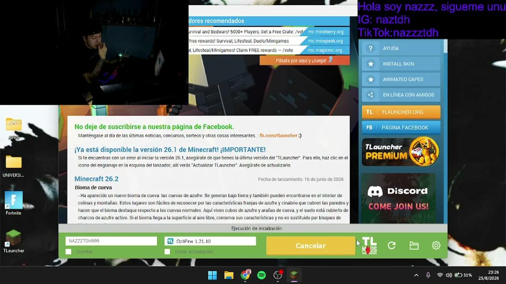Click the refresh arrow icon in TLauncher
The height and width of the screenshot is (284, 506).
tap(391, 245)
